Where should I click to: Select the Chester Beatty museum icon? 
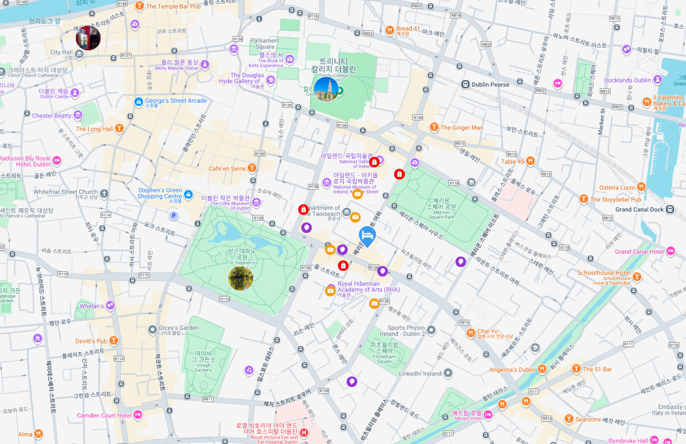click(x=78, y=115)
